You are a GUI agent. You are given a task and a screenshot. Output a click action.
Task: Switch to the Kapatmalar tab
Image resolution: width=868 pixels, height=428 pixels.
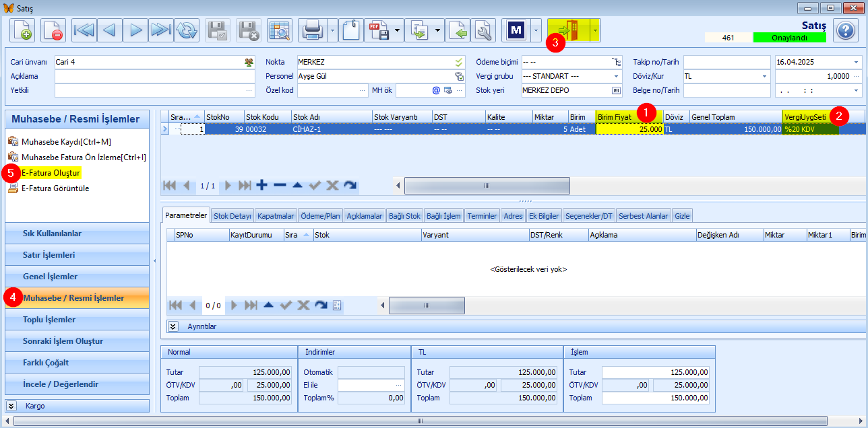(x=276, y=216)
